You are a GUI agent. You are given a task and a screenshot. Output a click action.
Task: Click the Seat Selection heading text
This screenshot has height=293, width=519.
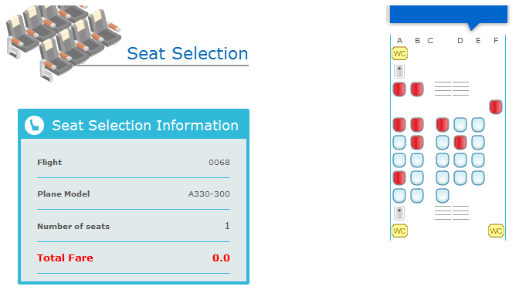coord(188,53)
